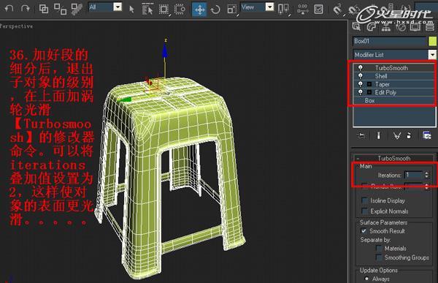Viewport: 438px width, 283px height.
Task: Click Remove Modifier from Stack icon
Action: pyautogui.click(x=409, y=136)
